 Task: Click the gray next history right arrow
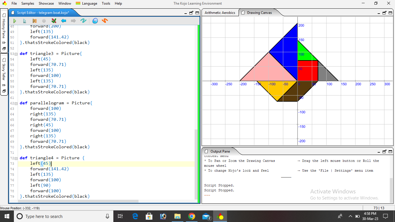[73, 21]
